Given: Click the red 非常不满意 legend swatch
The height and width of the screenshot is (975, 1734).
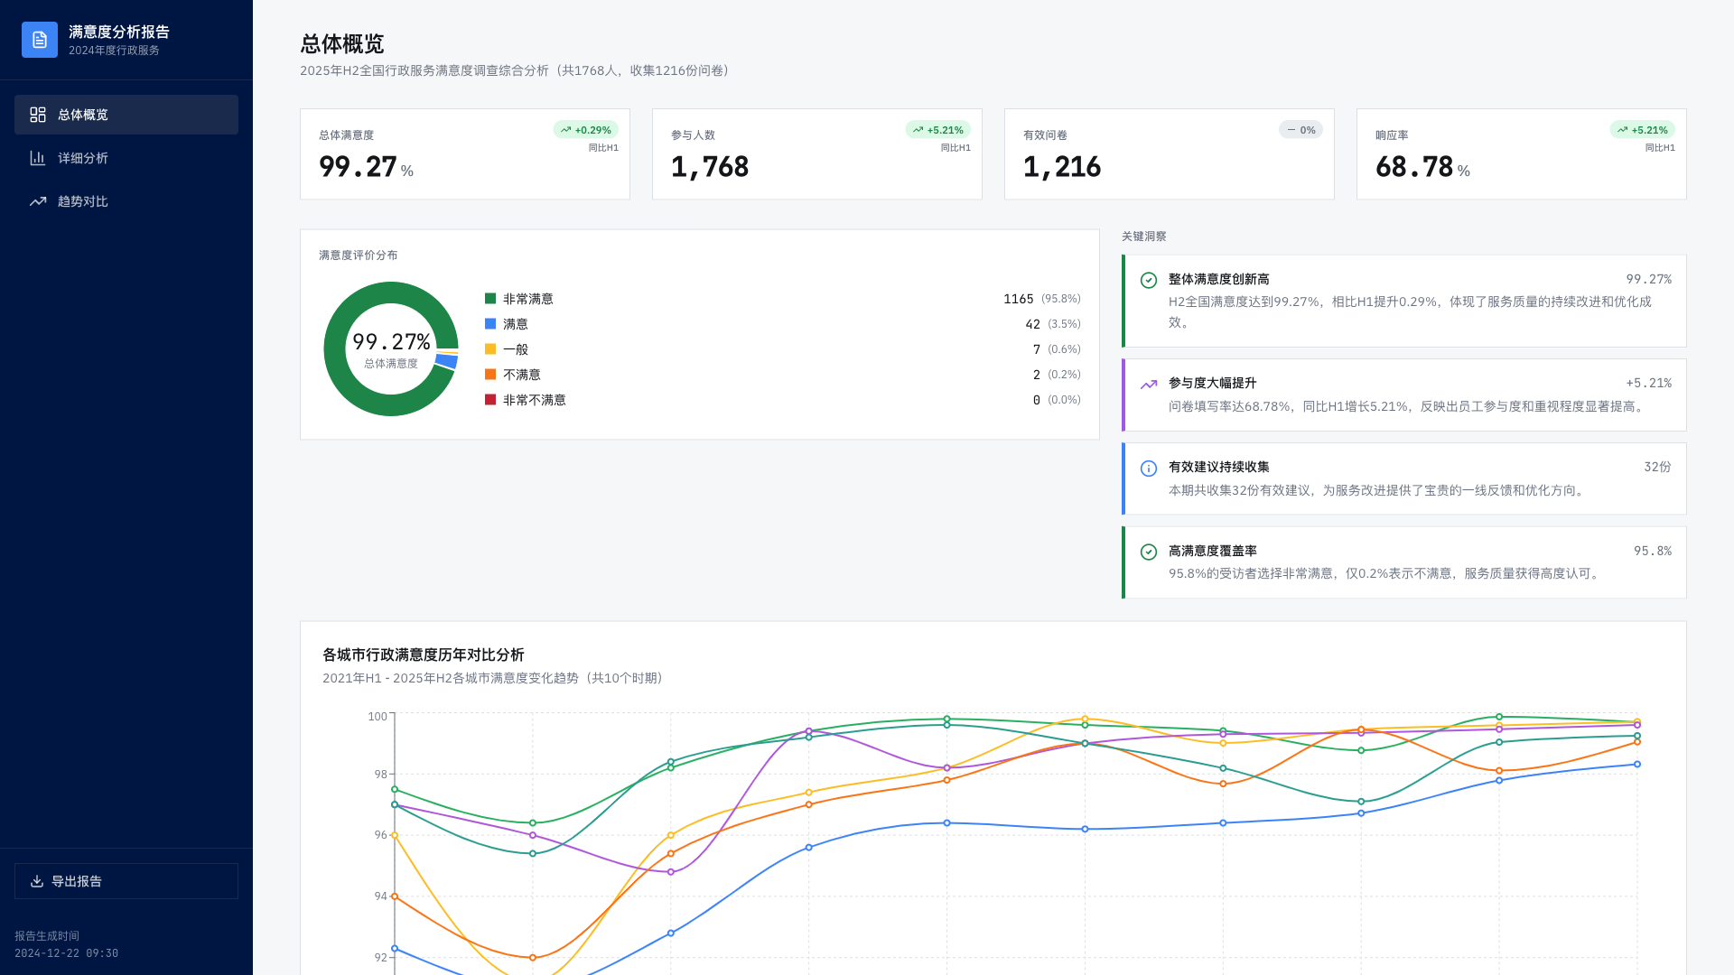Looking at the screenshot, I should click(490, 400).
